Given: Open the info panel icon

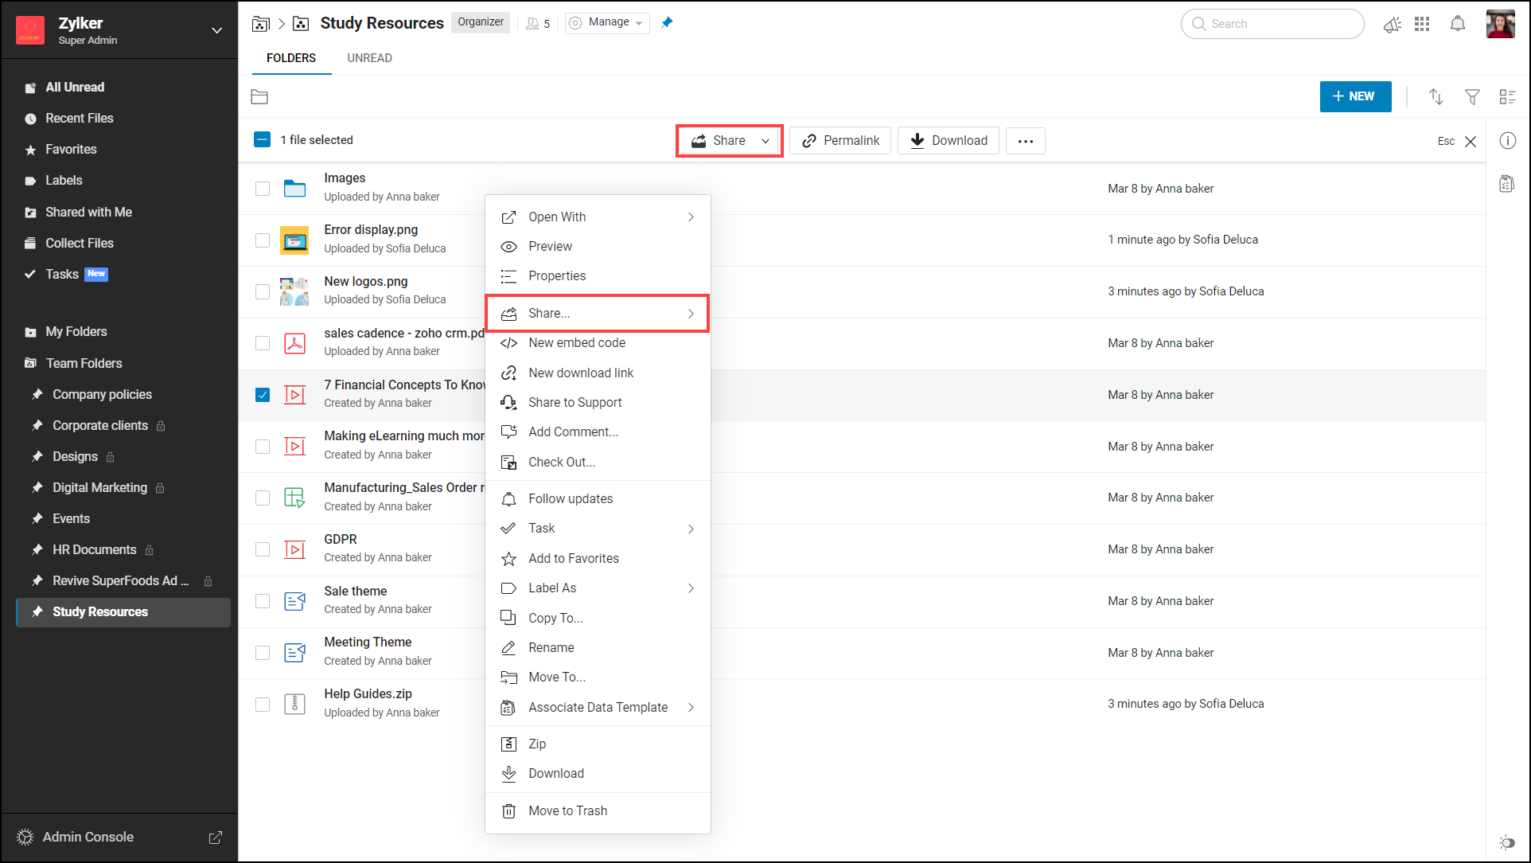Looking at the screenshot, I should click(x=1507, y=141).
